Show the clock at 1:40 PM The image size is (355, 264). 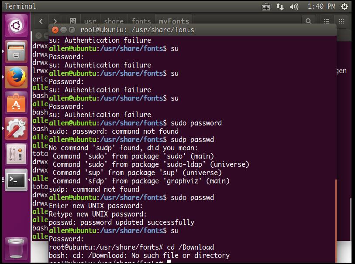321,7
